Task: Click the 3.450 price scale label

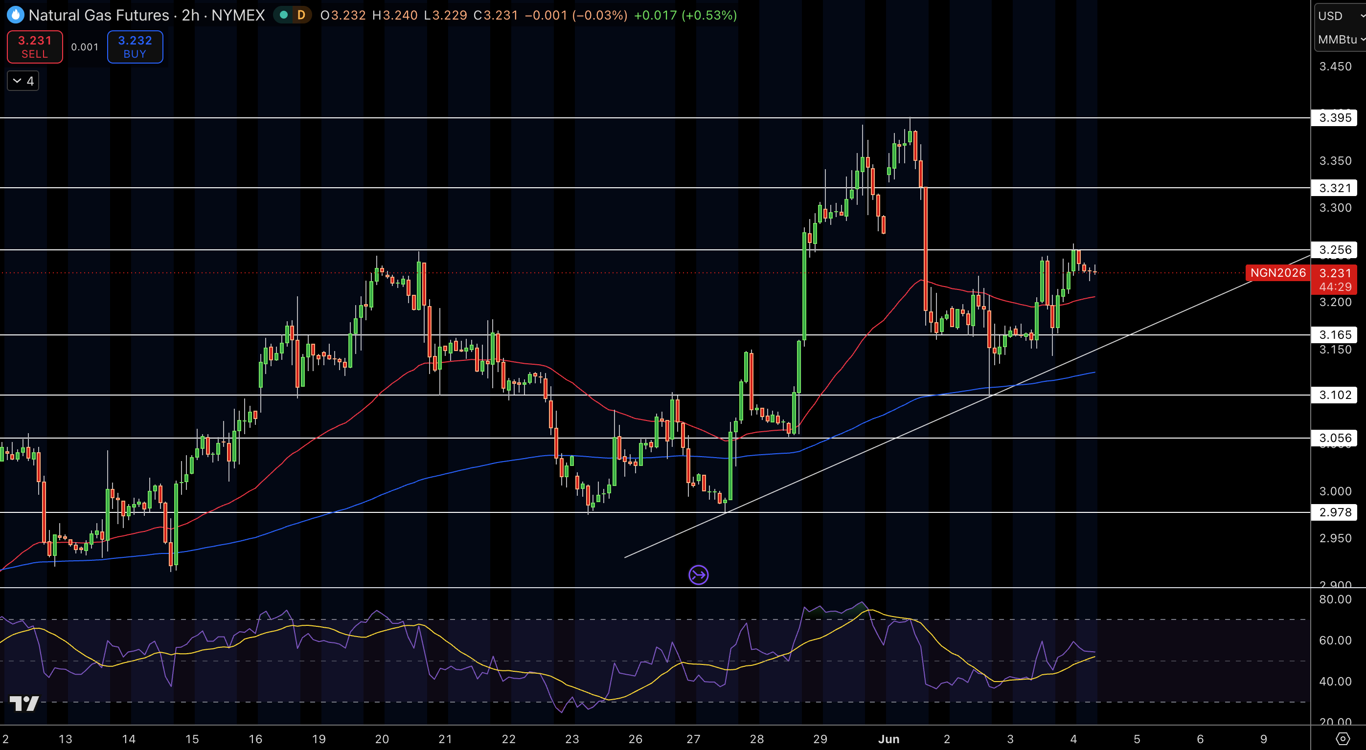Action: tap(1335, 66)
